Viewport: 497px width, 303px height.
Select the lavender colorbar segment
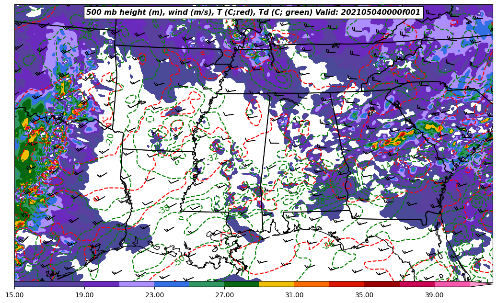(x=137, y=284)
